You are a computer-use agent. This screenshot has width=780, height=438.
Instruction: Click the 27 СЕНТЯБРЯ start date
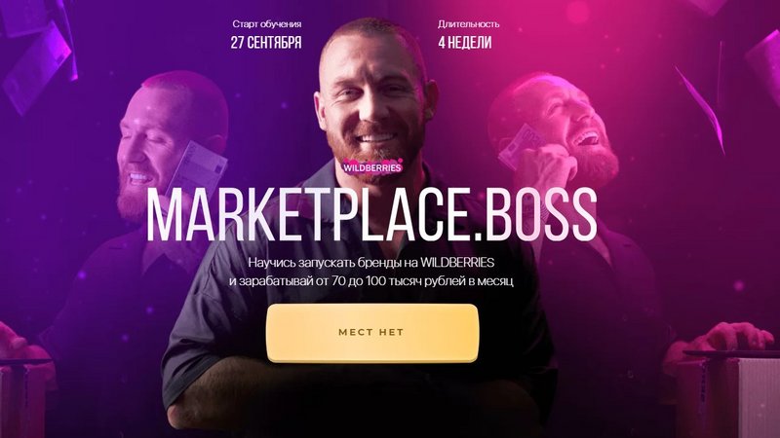point(266,43)
